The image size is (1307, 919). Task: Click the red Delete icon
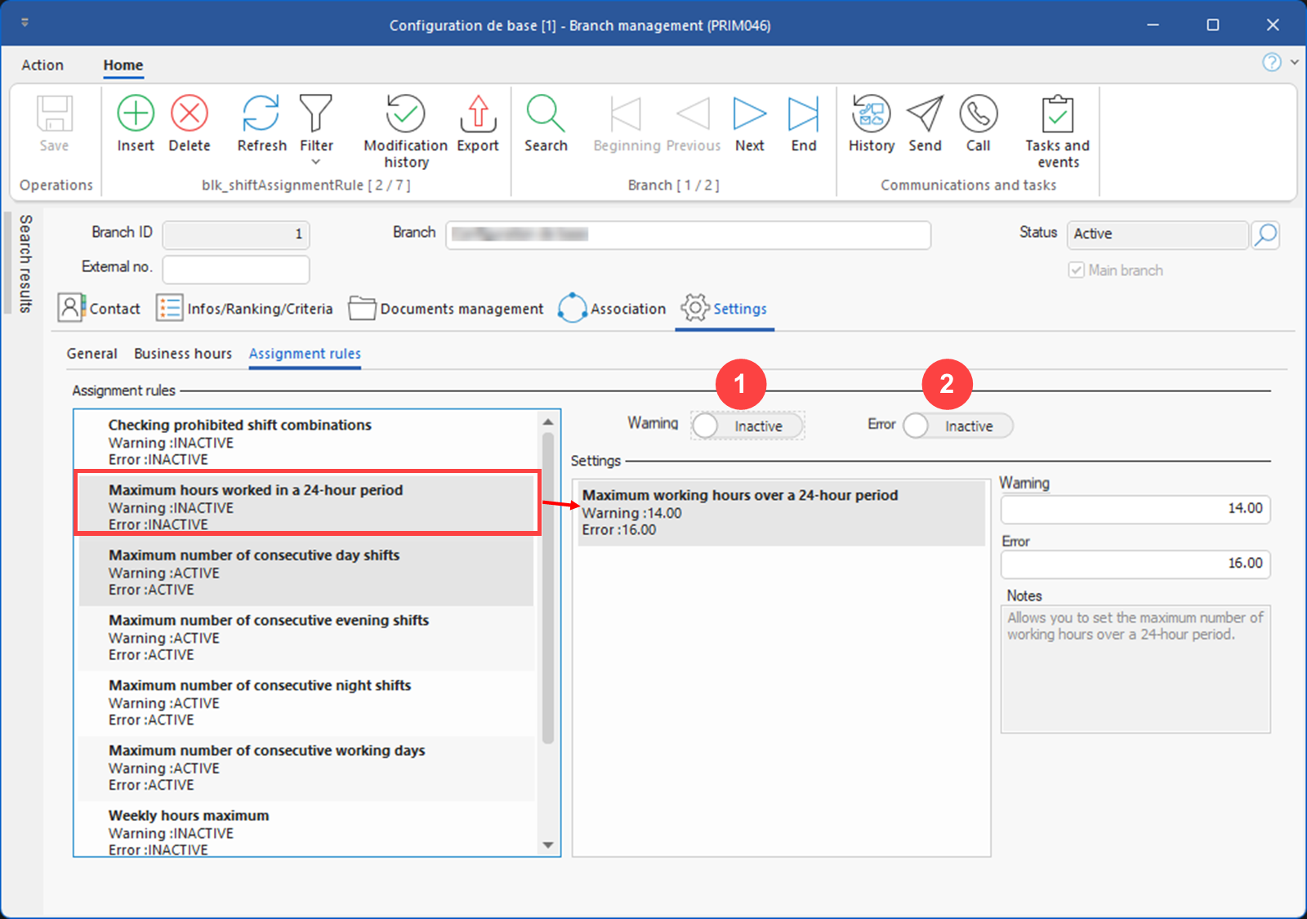click(190, 114)
